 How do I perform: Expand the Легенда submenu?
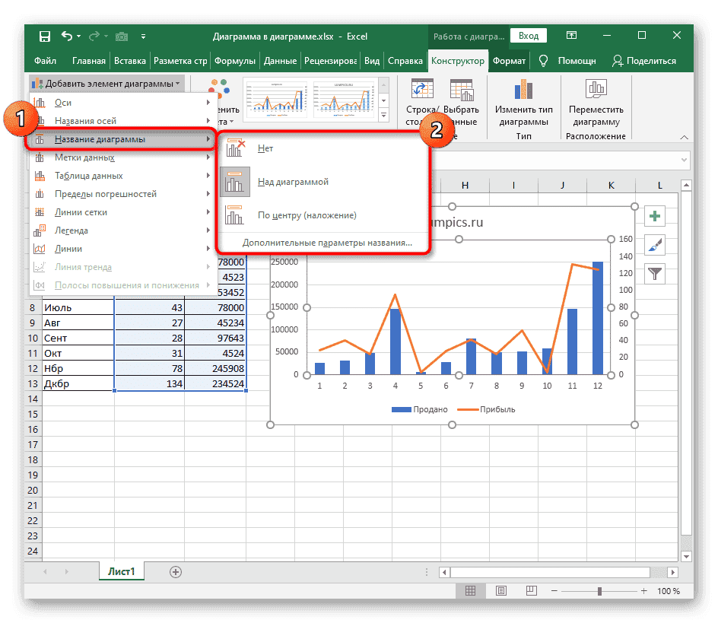click(71, 230)
